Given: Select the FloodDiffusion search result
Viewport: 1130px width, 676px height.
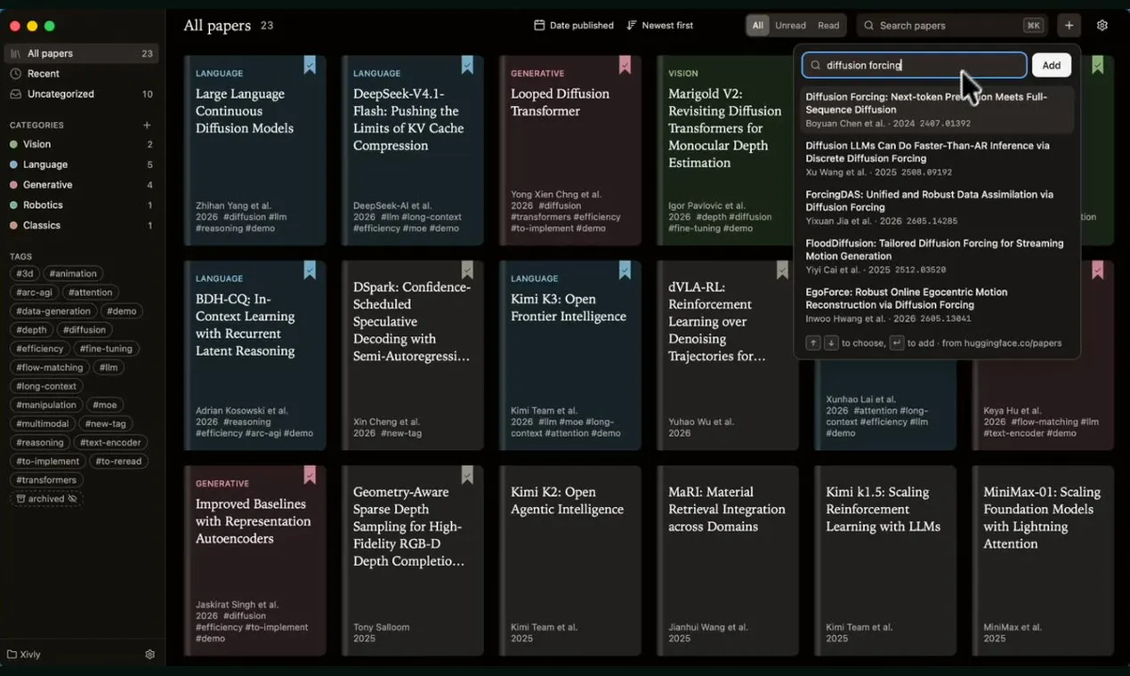Looking at the screenshot, I should [x=937, y=256].
